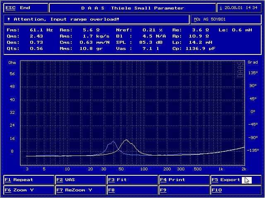
Task: Click the F4 Print button
Action: (184, 180)
